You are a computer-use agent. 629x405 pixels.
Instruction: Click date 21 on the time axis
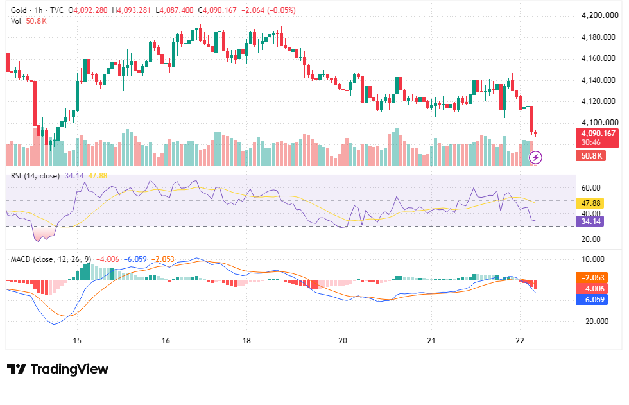431,341
